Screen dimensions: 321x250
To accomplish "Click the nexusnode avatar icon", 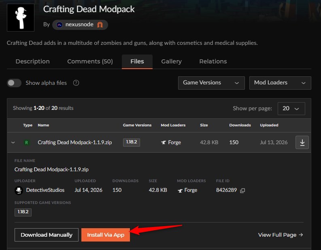I will (x=60, y=25).
